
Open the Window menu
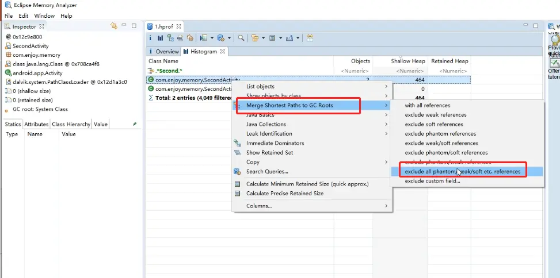pos(44,16)
